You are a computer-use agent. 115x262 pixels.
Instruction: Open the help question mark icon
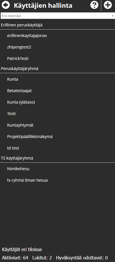[x=94, y=5]
